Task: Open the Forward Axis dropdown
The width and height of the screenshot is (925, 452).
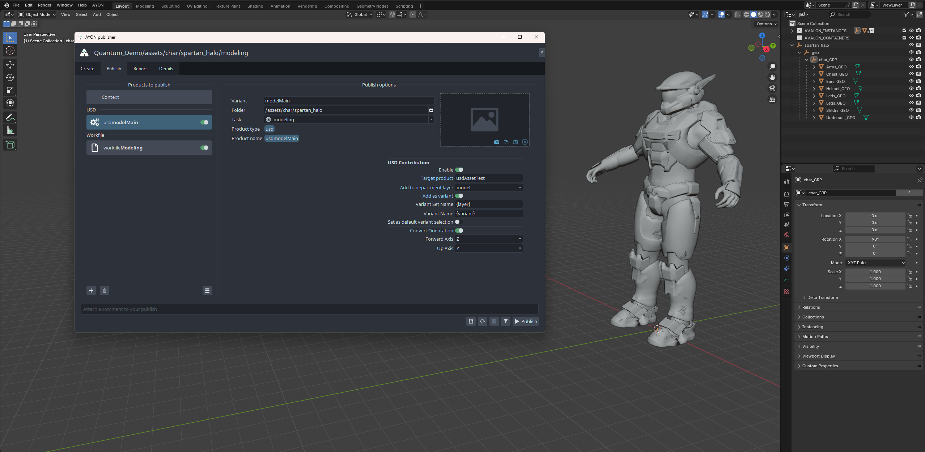Action: (489, 239)
